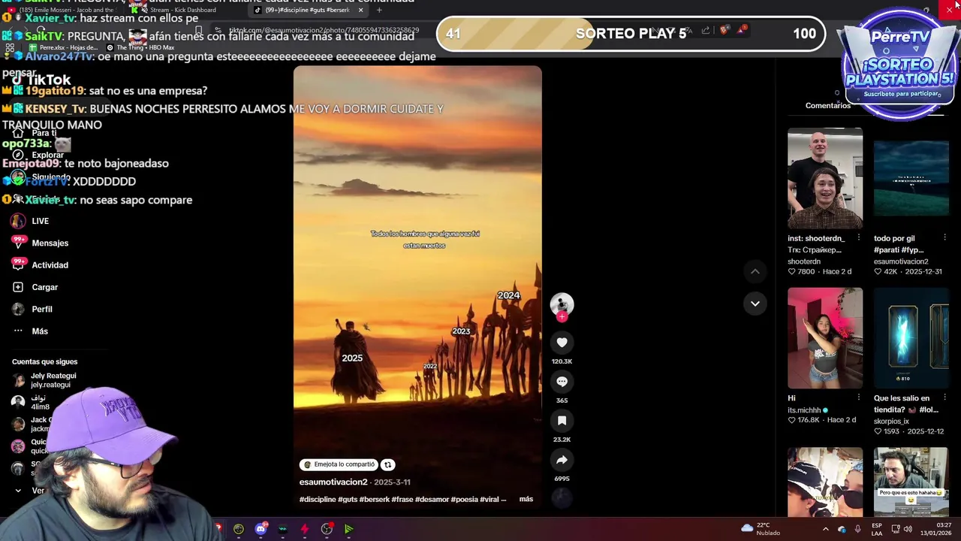Click repost icon next to 'Emejota lo compartió'
This screenshot has height=541, width=961.
(388, 464)
